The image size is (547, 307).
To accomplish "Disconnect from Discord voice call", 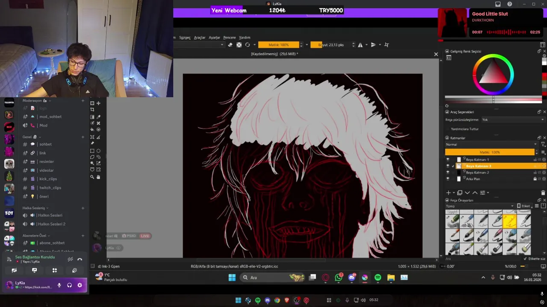I will (x=79, y=259).
